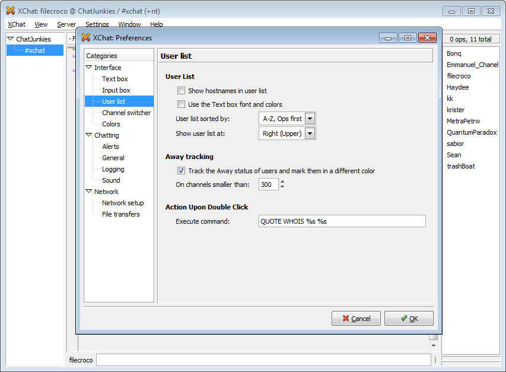Select user filecroco in user list
The image size is (506, 372).
[459, 76]
